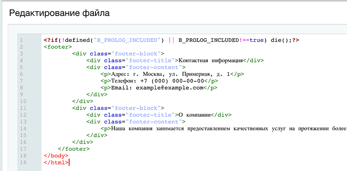
Task: Click line number 1 in the gutter
Action: pyautogui.click(x=21, y=40)
